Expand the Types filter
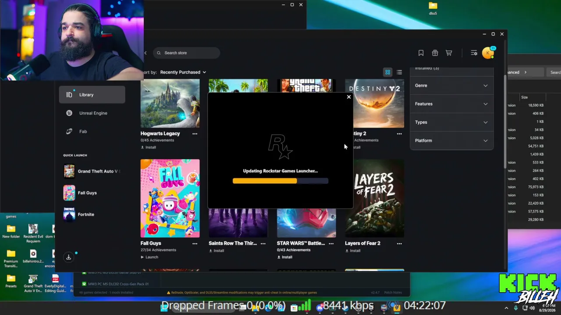The width and height of the screenshot is (561, 315). click(451, 122)
